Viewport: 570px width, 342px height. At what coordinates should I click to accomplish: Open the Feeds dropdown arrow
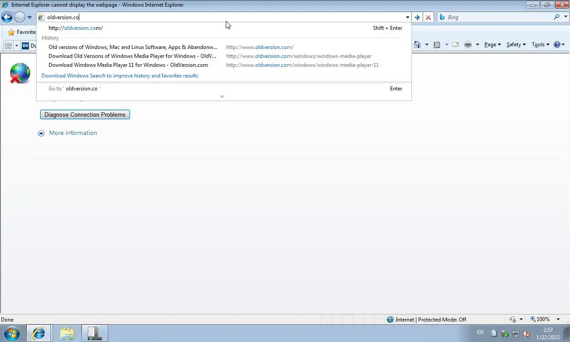pyautogui.click(x=446, y=45)
